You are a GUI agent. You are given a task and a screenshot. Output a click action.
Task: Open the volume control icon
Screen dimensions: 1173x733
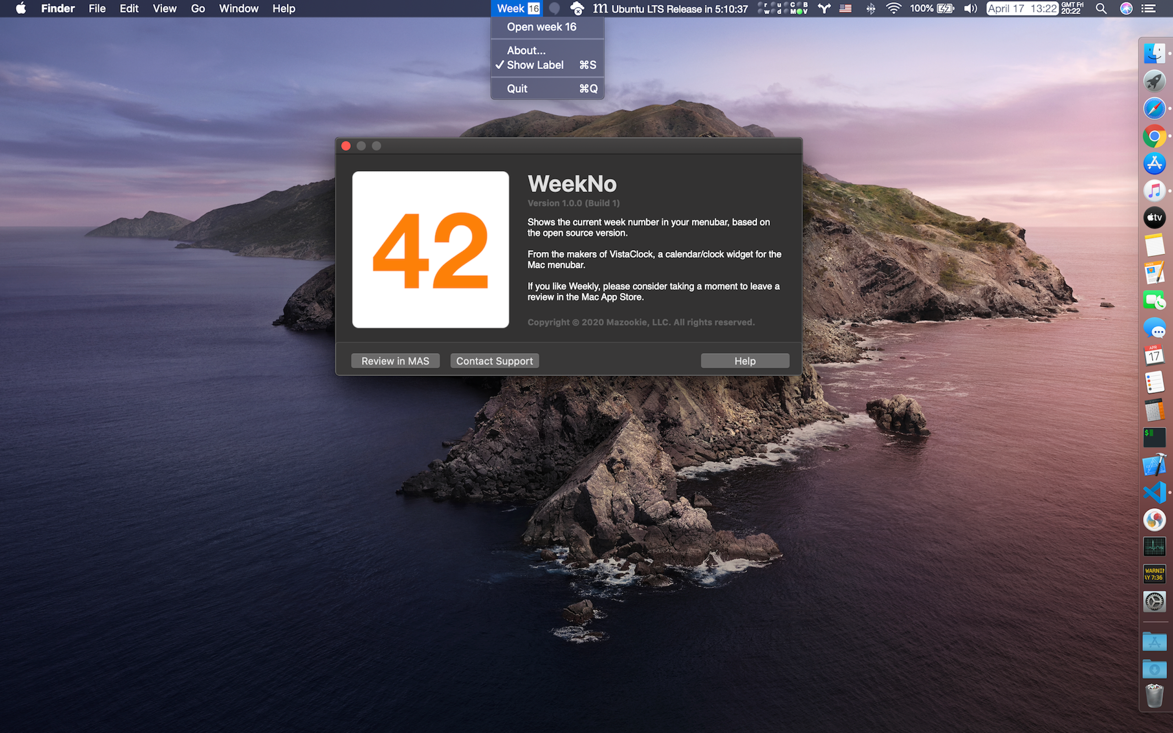970,8
